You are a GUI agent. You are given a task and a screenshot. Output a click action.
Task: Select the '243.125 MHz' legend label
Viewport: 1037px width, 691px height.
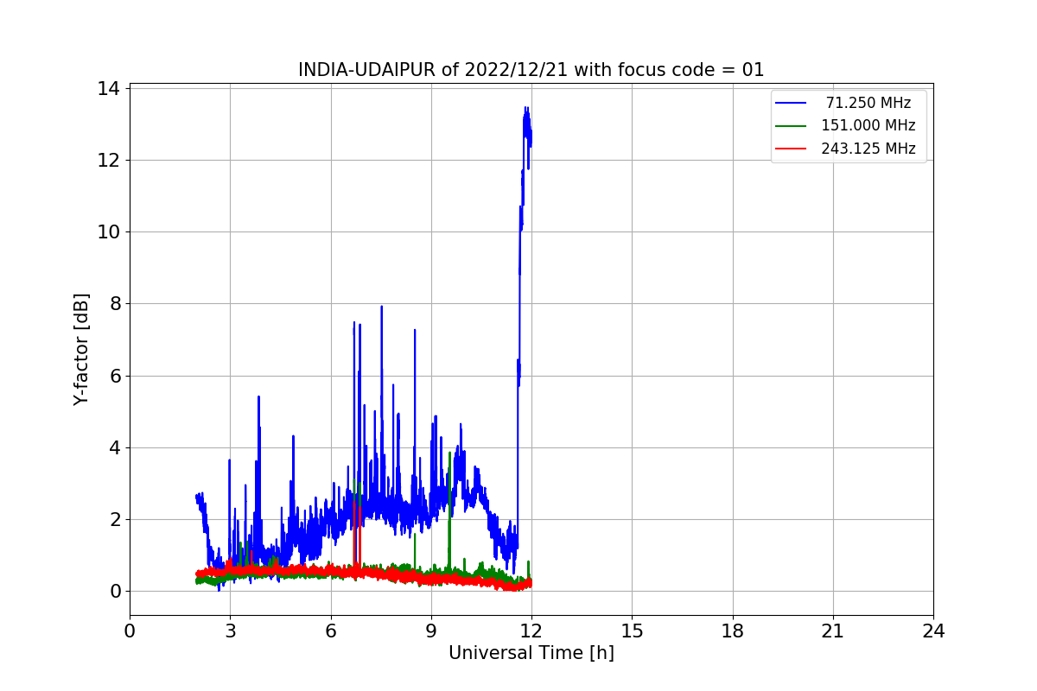(868, 149)
